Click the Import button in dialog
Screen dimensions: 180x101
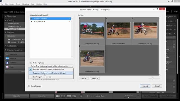tap(145, 86)
